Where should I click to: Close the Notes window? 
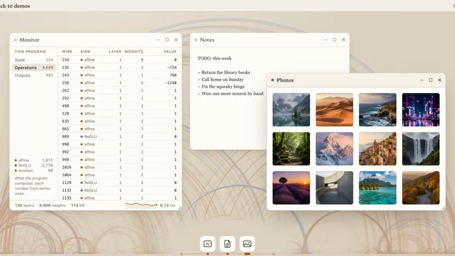[344, 40]
